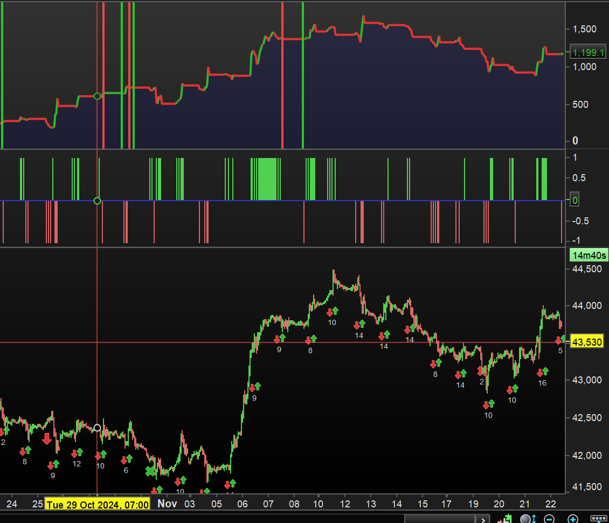Click the 14m40s candle countdown label

(x=589, y=255)
